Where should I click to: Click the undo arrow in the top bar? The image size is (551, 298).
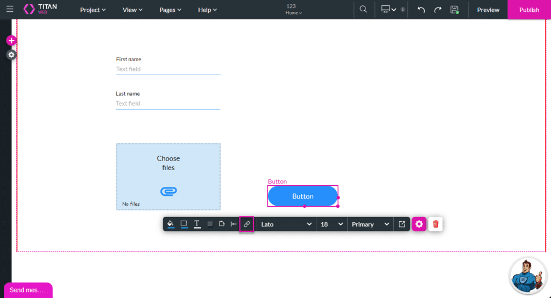tap(421, 10)
